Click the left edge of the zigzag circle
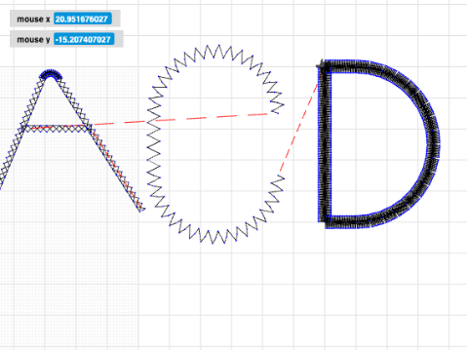 (x=153, y=143)
